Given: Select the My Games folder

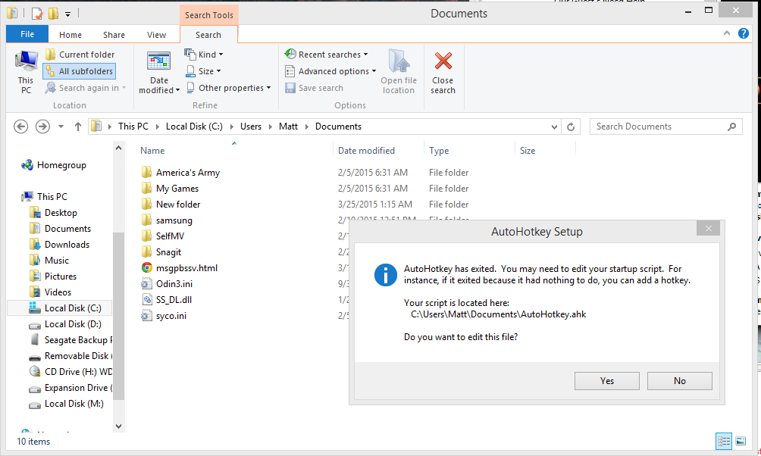Looking at the screenshot, I should 177,189.
